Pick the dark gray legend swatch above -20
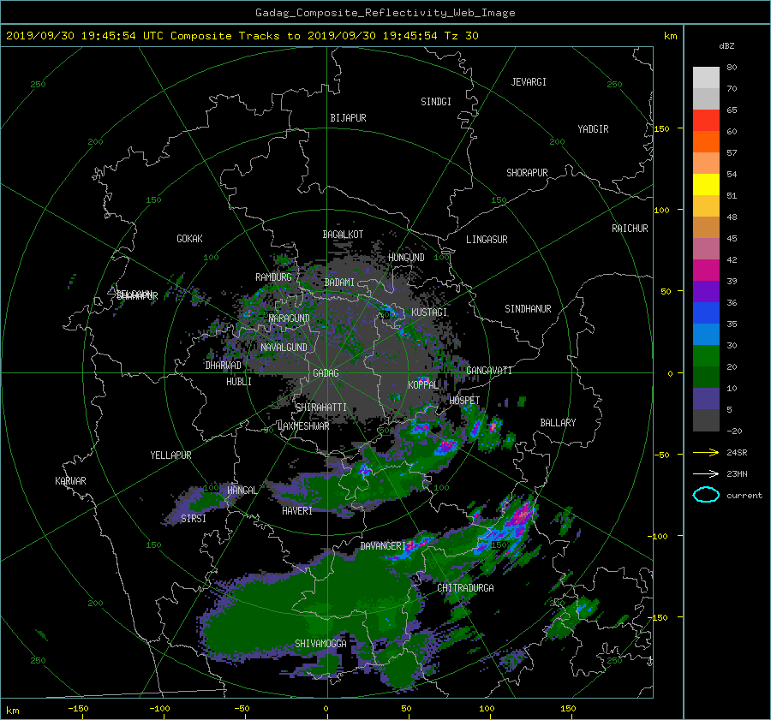Viewport: 771px width, 720px height. point(706,420)
